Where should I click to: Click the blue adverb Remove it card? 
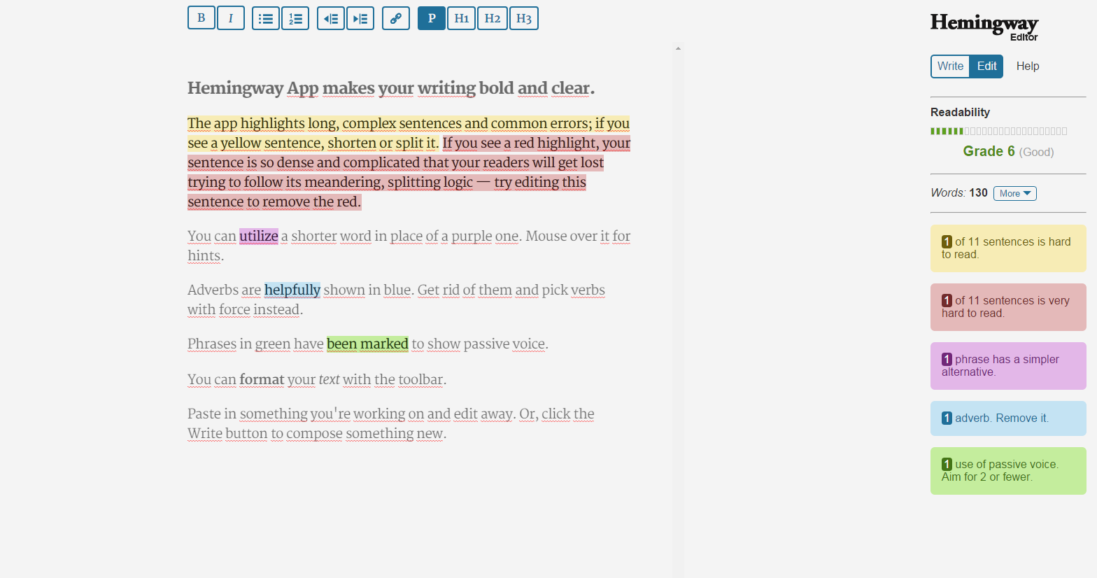[x=1008, y=418]
